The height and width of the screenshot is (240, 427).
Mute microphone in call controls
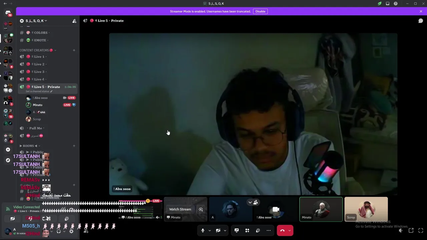click(202, 230)
